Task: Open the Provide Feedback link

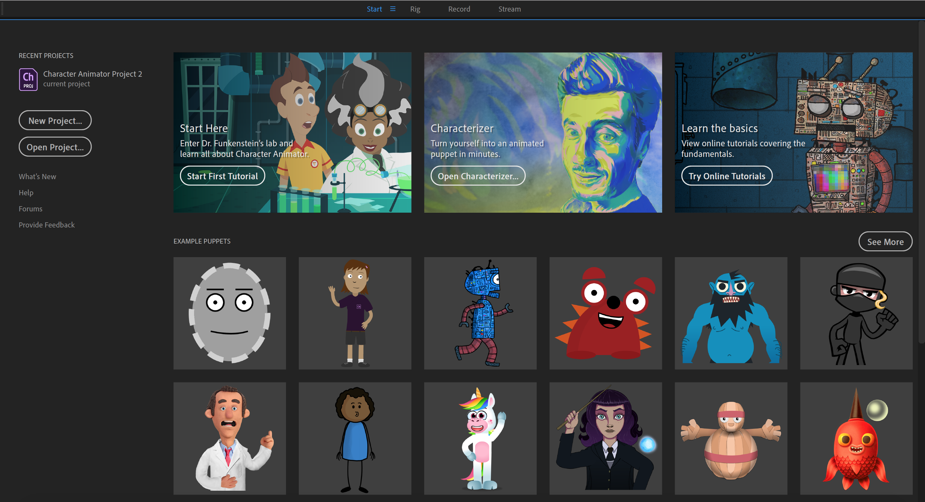Action: click(x=47, y=225)
